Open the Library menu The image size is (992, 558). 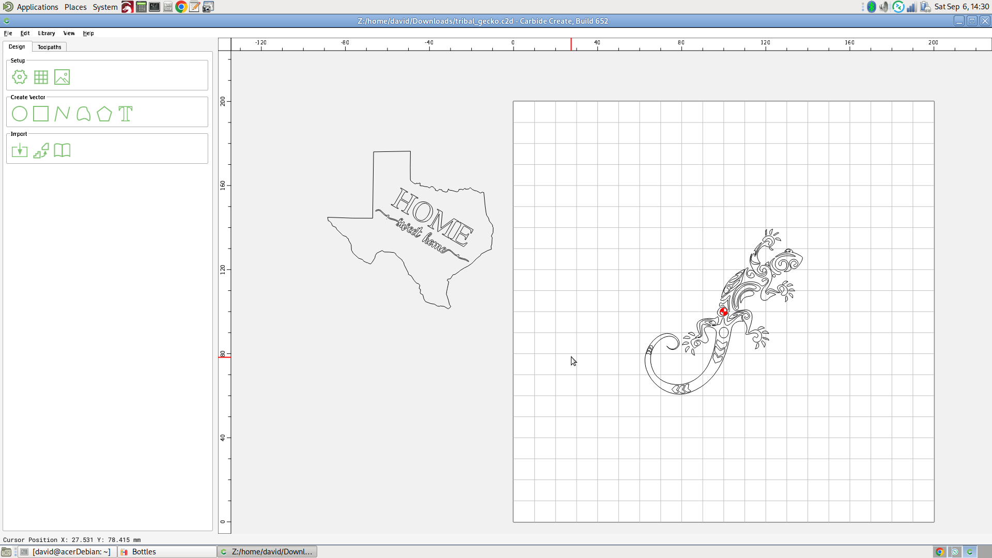coord(47,33)
